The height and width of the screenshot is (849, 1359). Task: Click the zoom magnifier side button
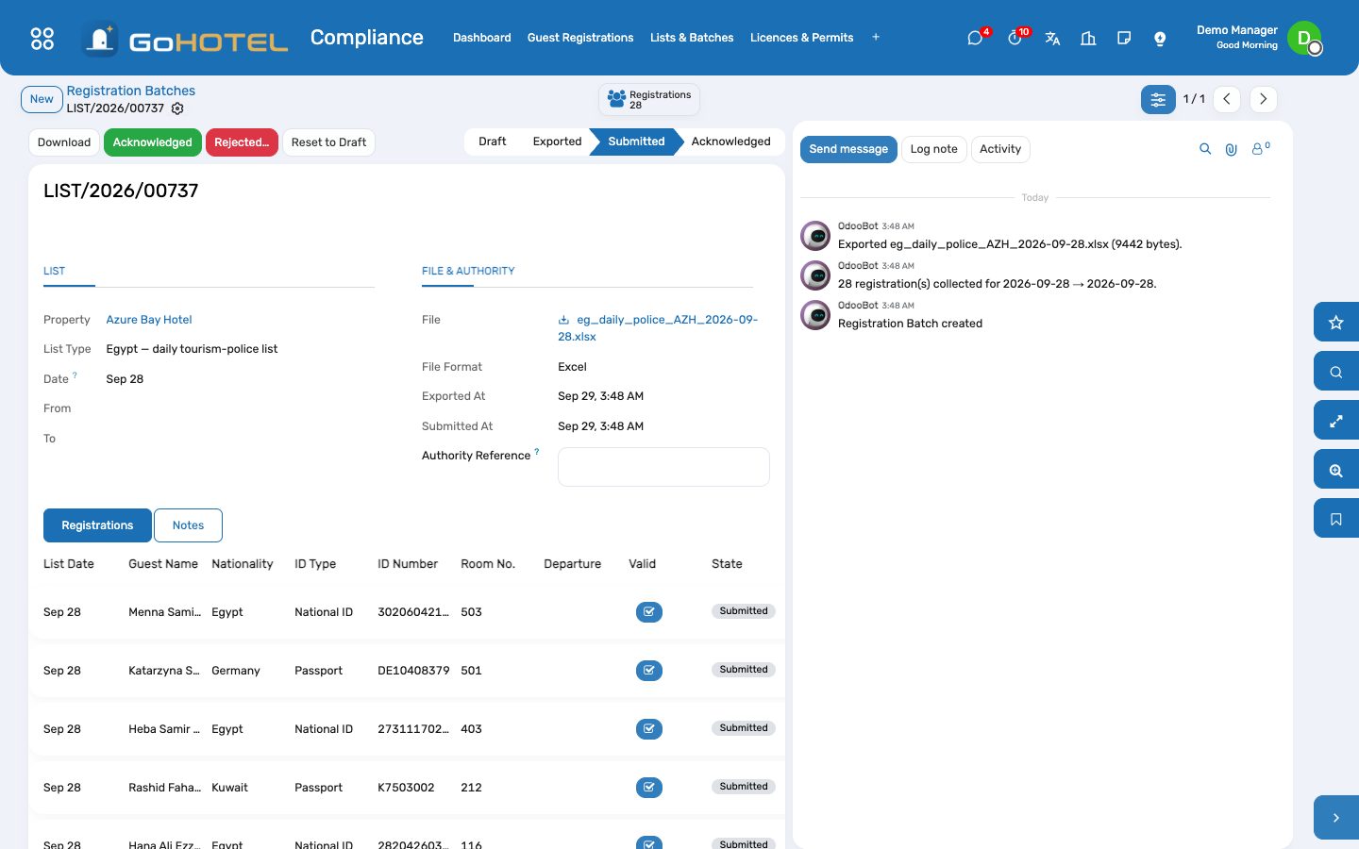pyautogui.click(x=1336, y=470)
